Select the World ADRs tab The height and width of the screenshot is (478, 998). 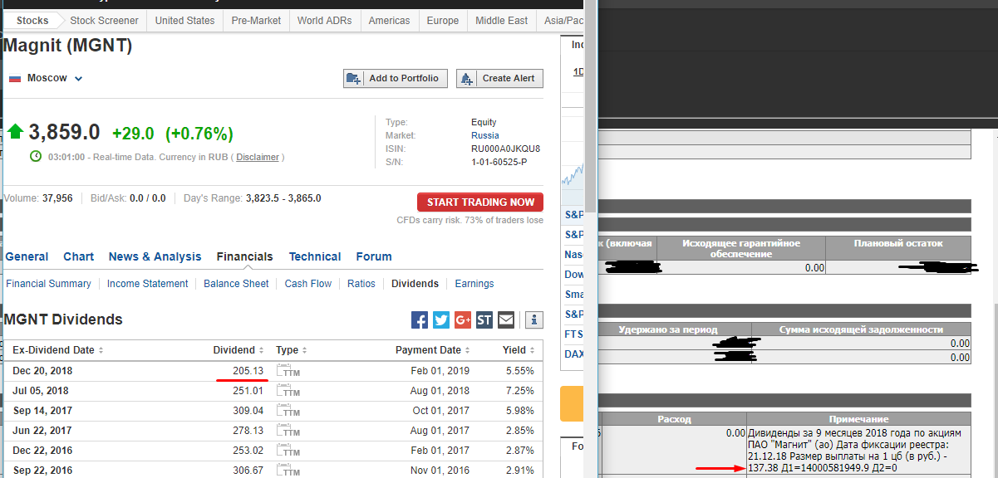(325, 20)
